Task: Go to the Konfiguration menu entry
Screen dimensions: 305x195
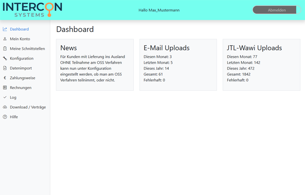Action: (22, 58)
